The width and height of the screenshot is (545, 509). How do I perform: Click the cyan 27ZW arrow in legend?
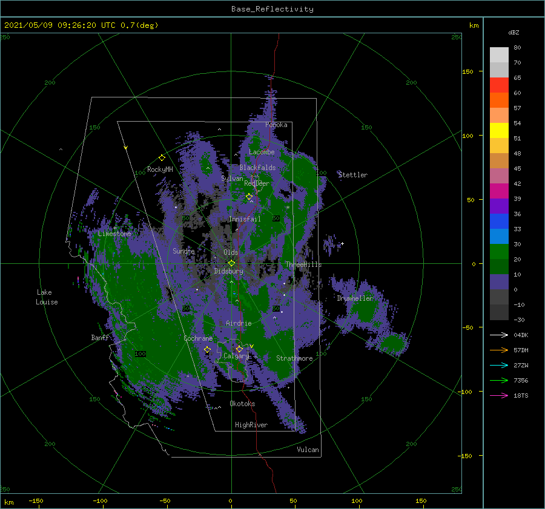pyautogui.click(x=499, y=365)
